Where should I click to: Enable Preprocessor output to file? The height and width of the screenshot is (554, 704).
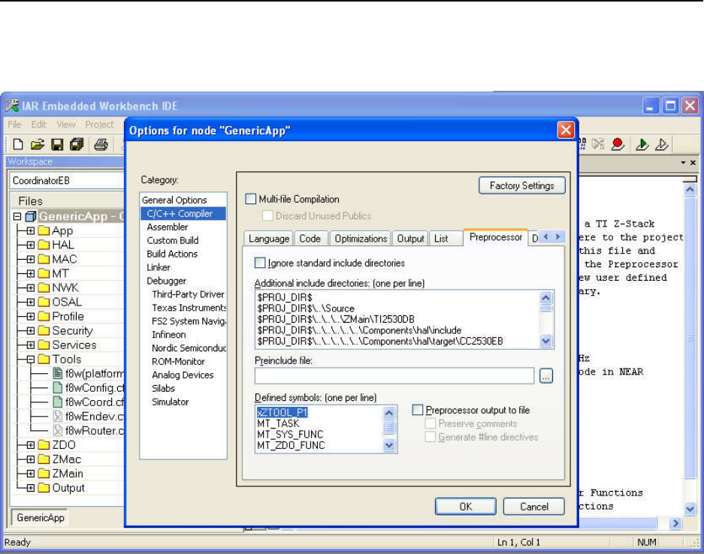[x=418, y=410]
